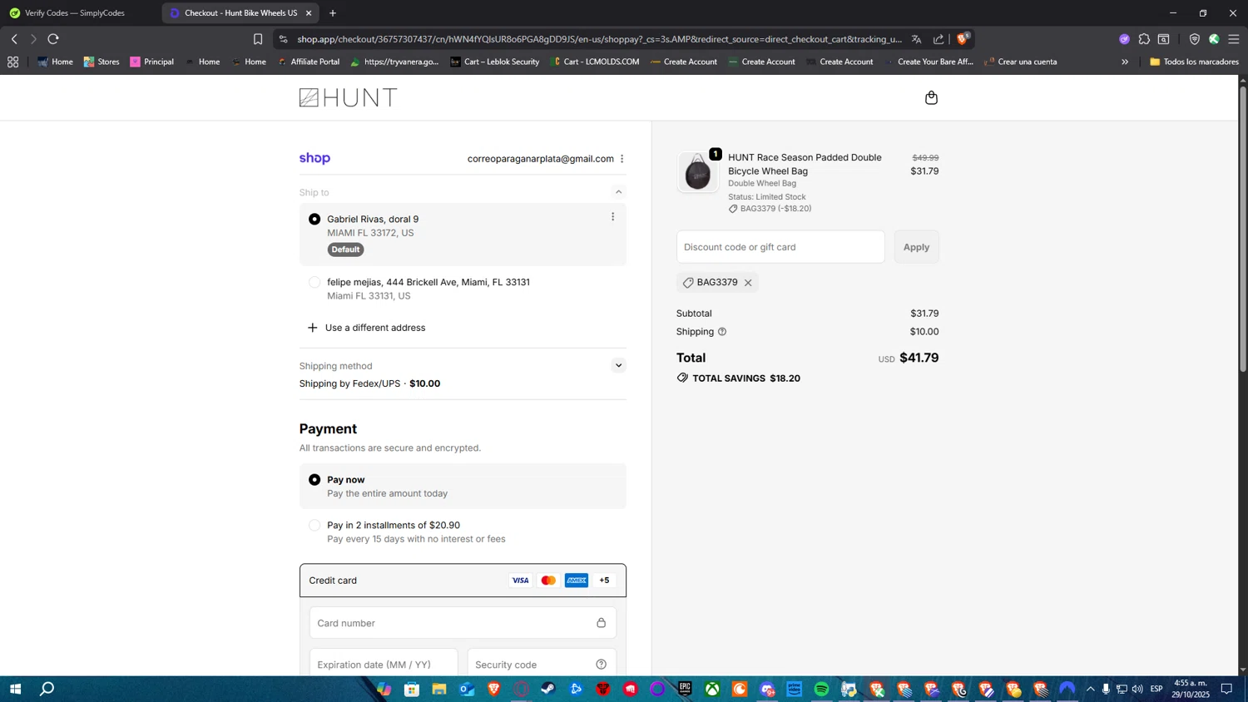1248x702 pixels.
Task: Open the browser profile avatar icon
Action: tap(1214, 39)
